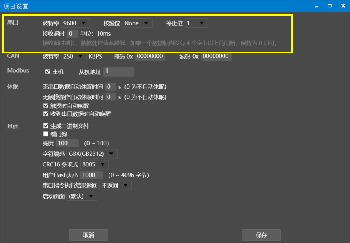This screenshot has width=350, height=243.
Task: Click the CAN 掩码 hex field
Action: (x=150, y=56)
